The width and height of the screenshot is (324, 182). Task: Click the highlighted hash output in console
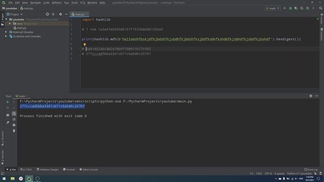[x=52, y=106]
